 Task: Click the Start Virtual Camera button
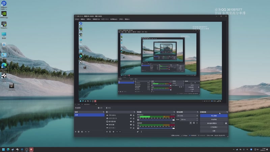pos(212,123)
